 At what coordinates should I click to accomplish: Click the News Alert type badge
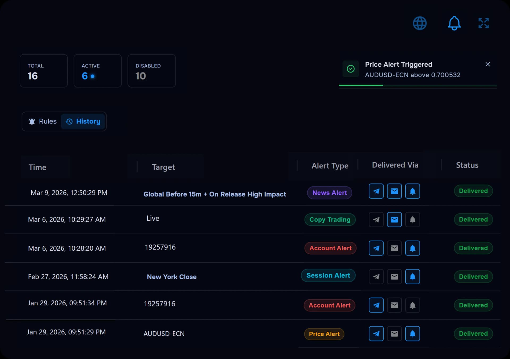329,193
